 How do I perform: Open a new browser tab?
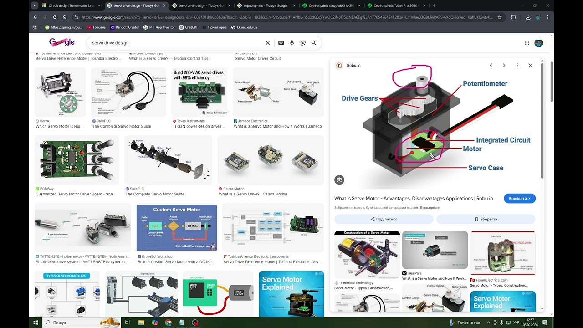[x=434, y=5]
